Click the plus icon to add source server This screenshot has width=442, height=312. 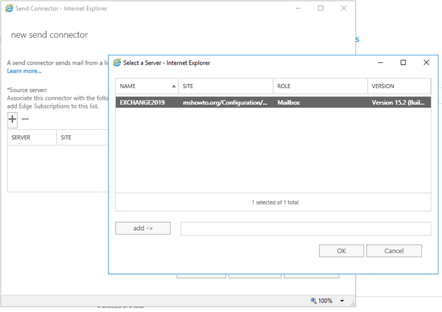[12, 119]
